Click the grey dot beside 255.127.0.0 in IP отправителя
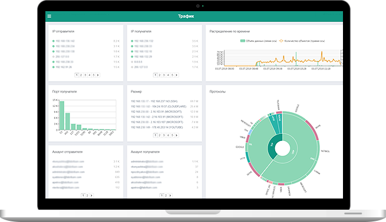The width and height of the screenshot is (386, 222). coord(54,56)
